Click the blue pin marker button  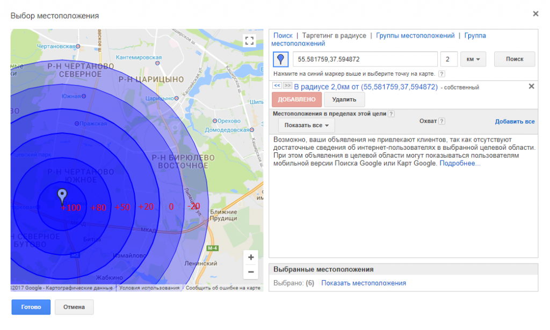280,59
